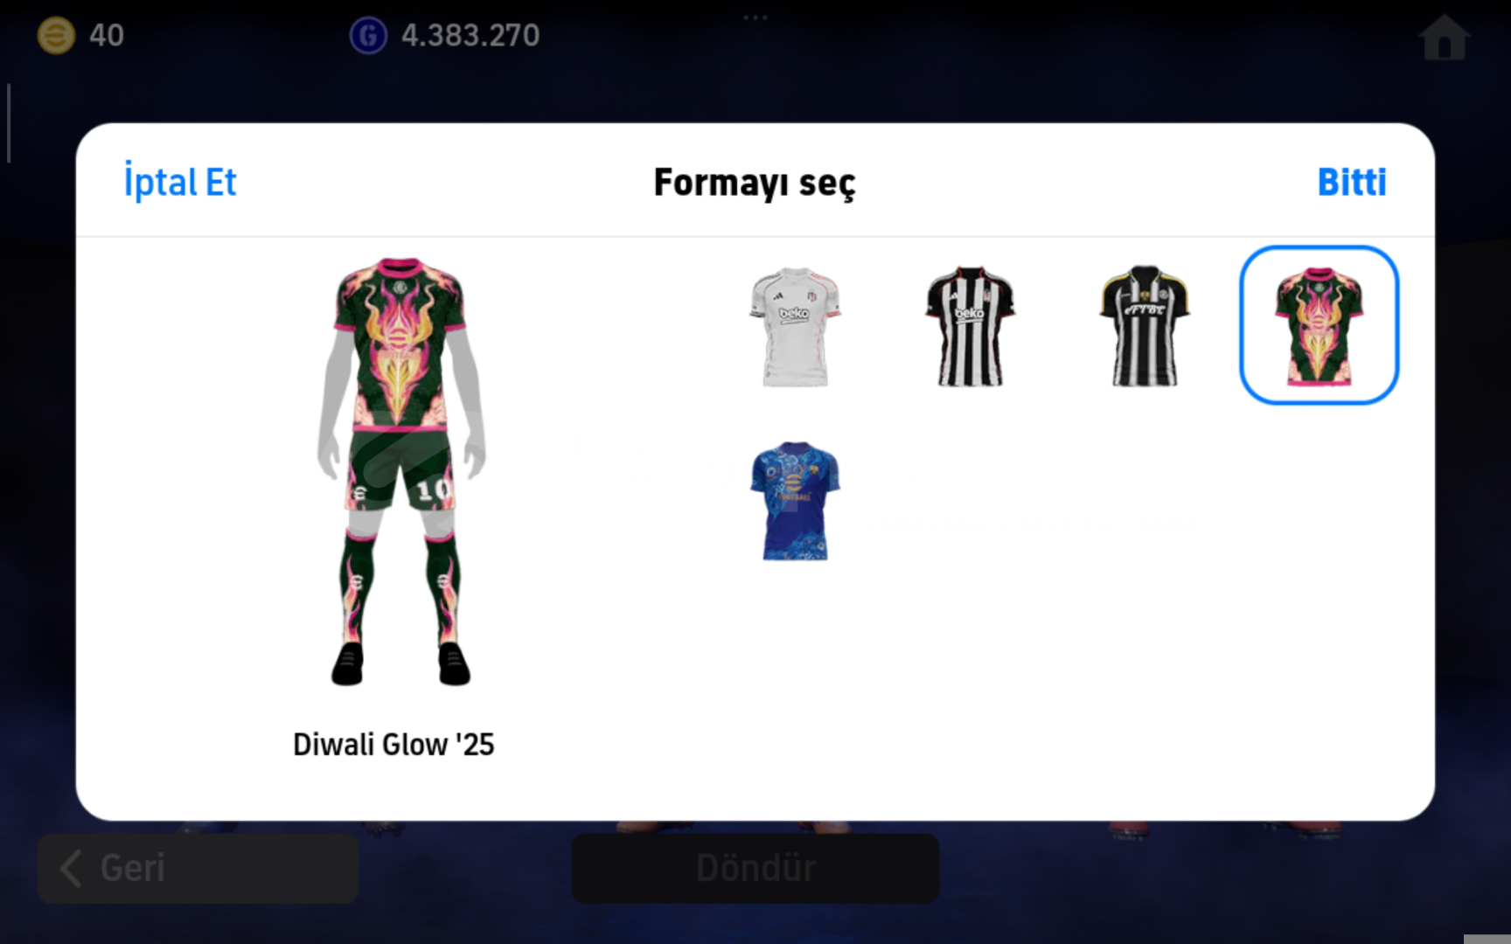The width and height of the screenshot is (1511, 944).
Task: Choose the black-and-white striped Beko jersey
Action: pos(969,326)
